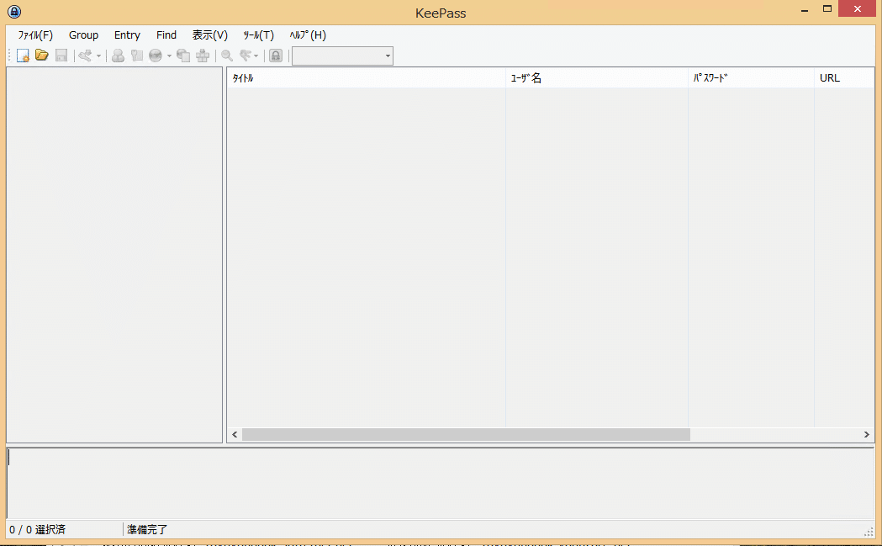Click the horizontal scrollbar thumb
Image resolution: width=882 pixels, height=546 pixels.
(466, 435)
